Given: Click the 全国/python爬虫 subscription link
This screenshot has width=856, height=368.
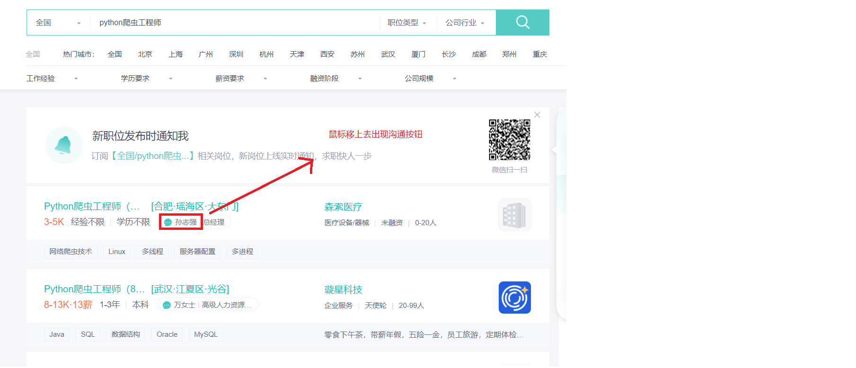Looking at the screenshot, I should click(152, 156).
